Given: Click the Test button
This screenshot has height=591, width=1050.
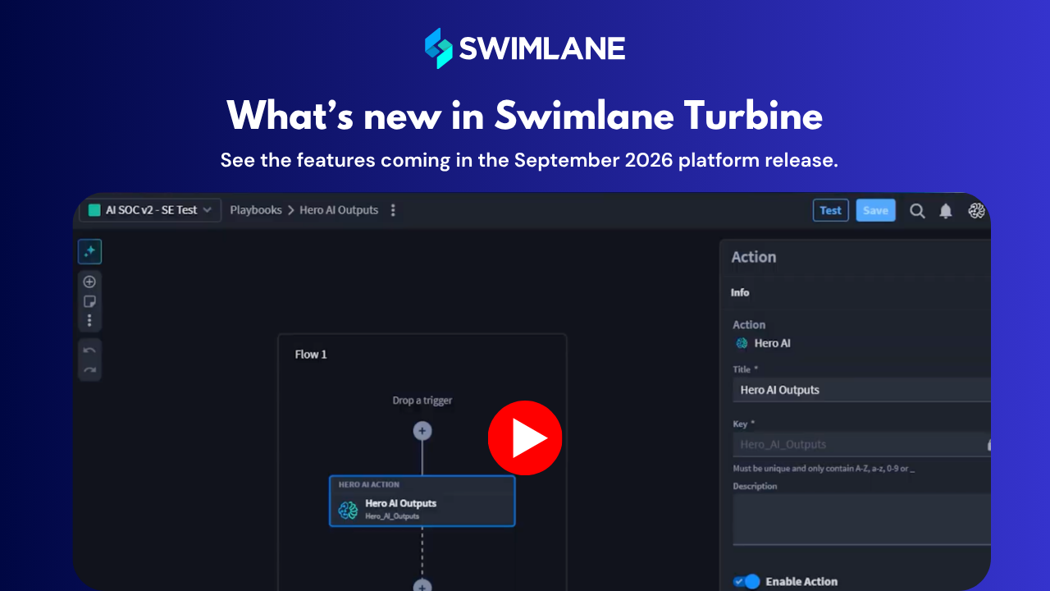Looking at the screenshot, I should coord(830,210).
